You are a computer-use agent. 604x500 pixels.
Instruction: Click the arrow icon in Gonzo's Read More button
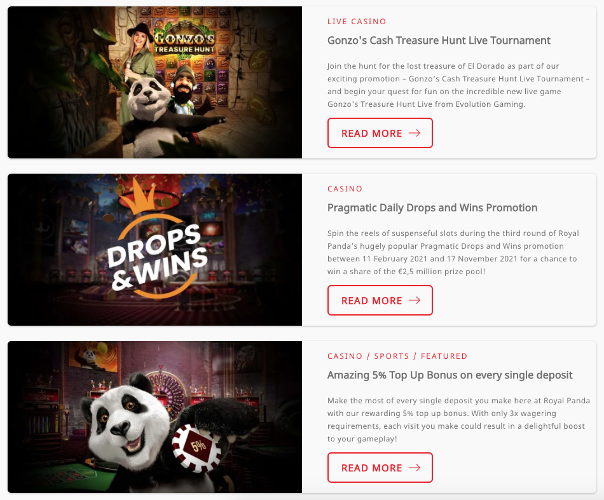click(415, 133)
